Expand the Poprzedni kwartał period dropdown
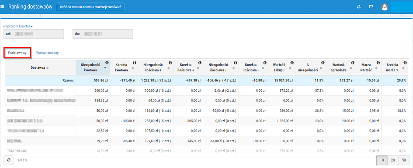 [x=17, y=26]
